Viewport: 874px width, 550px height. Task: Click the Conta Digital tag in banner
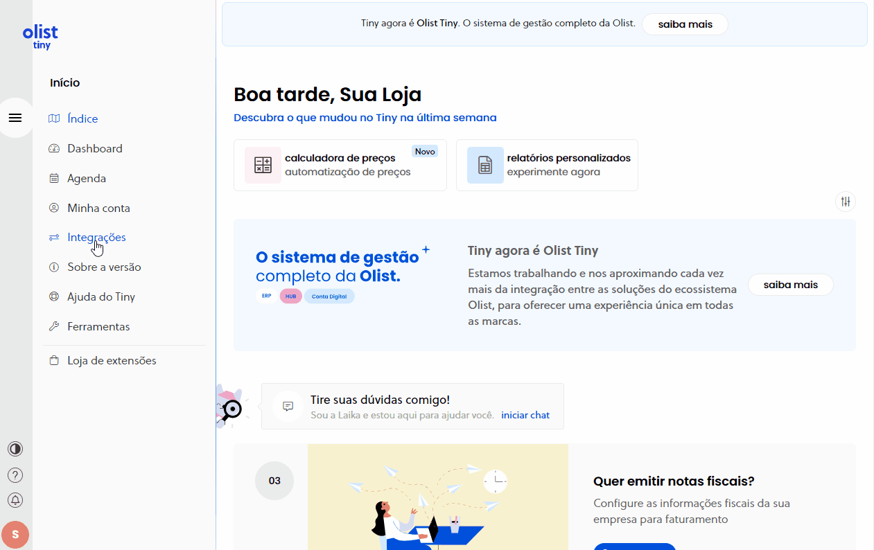(329, 296)
